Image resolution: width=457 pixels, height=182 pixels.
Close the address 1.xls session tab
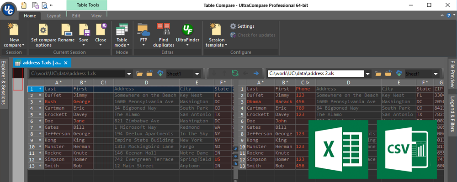coord(66,63)
